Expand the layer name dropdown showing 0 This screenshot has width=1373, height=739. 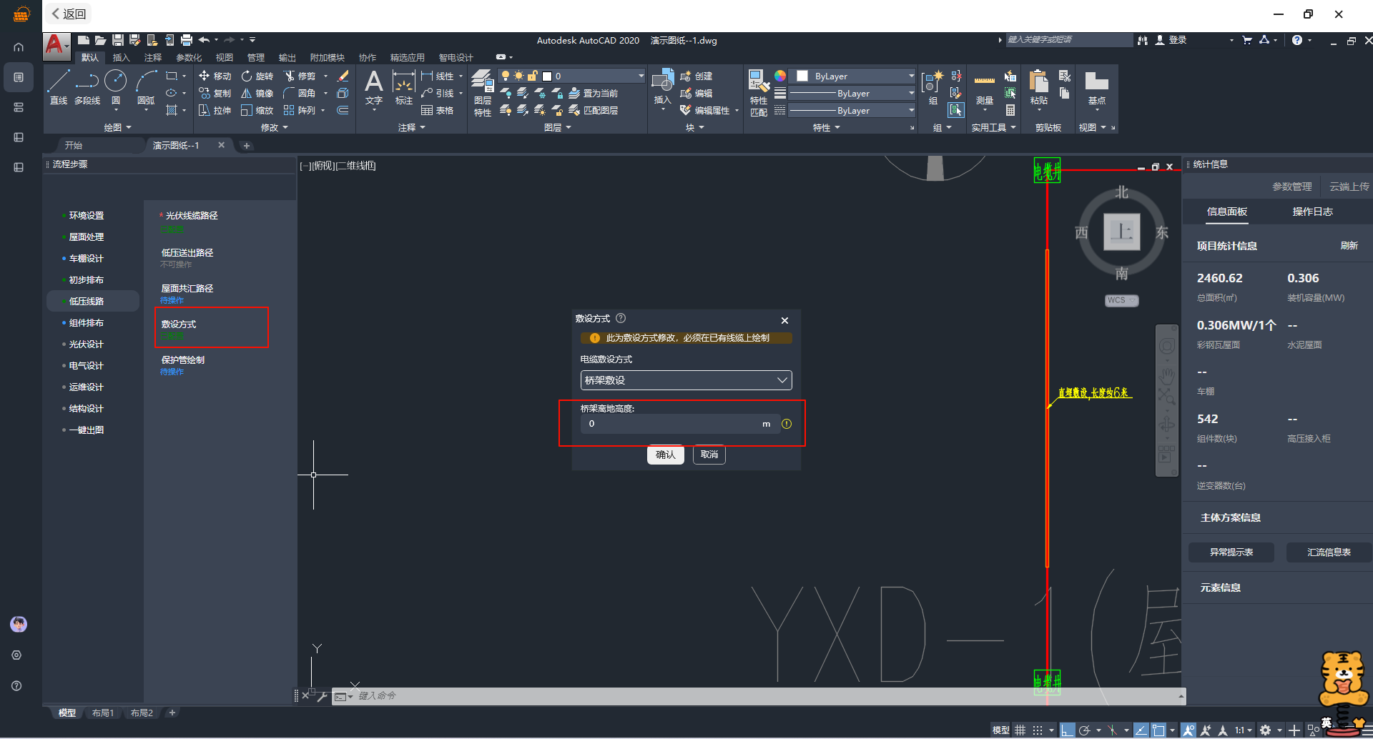[x=641, y=76]
